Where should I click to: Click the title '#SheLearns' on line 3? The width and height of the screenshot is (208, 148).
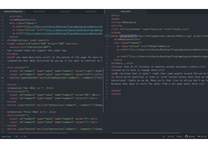(x=129, y=22)
